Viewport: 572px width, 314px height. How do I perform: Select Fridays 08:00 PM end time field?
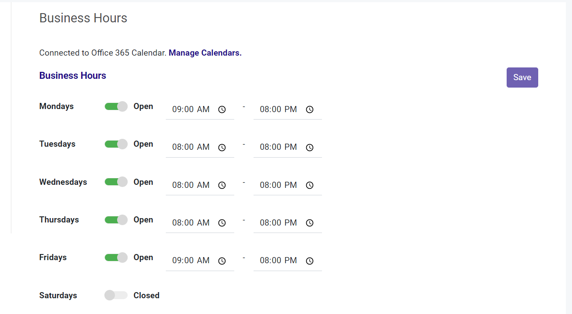[x=278, y=261]
